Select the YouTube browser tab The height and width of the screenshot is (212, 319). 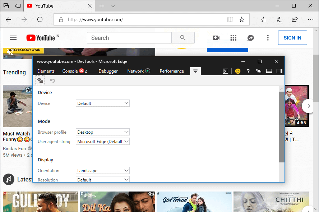coord(59,6)
